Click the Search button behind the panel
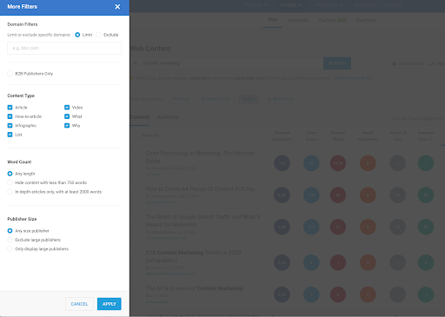The height and width of the screenshot is (317, 445). pos(337,63)
